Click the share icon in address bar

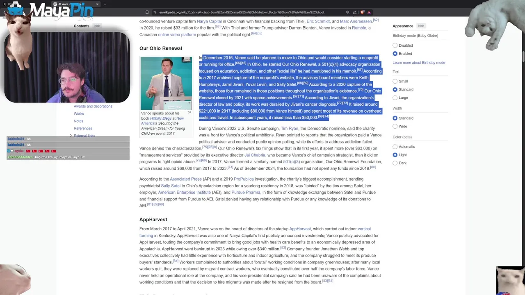coord(355,12)
